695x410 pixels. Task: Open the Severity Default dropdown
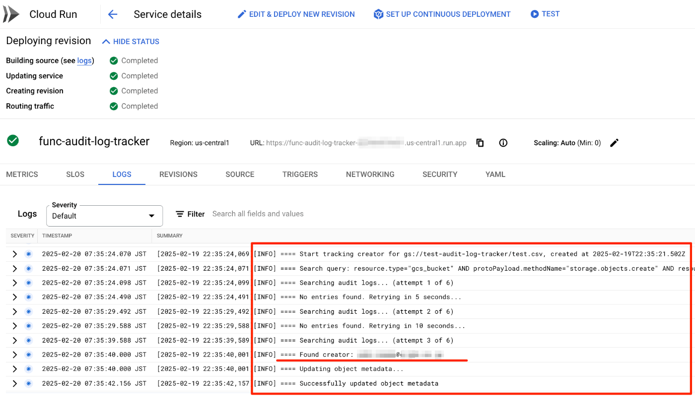[104, 216]
